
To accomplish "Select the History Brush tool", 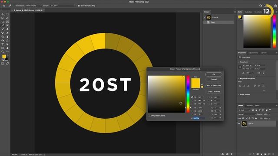I will (3, 33).
